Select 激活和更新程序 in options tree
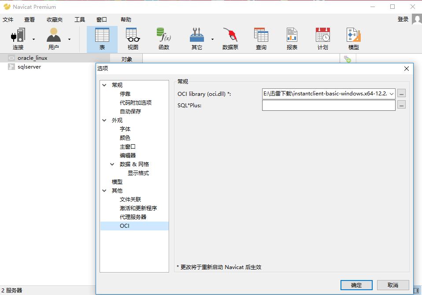422x295 pixels. pyautogui.click(x=138, y=208)
